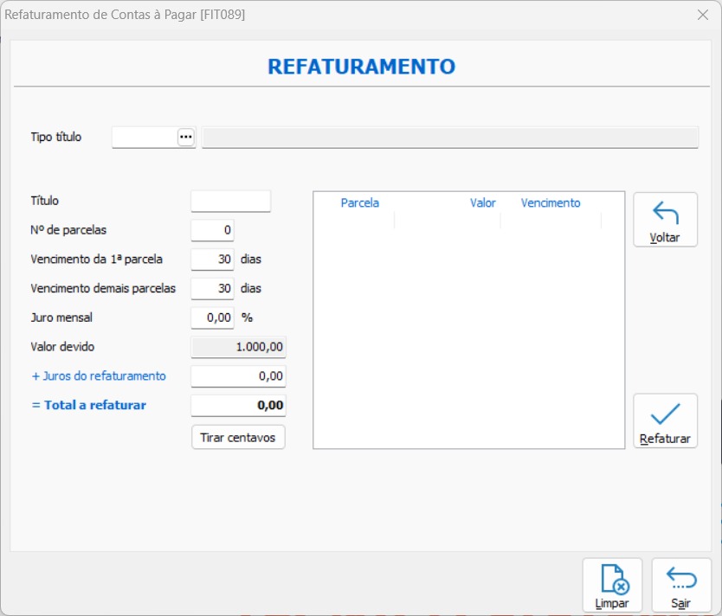Viewport: 722px width, 616px height.
Task: Click into the Título input field
Action: click(x=230, y=201)
